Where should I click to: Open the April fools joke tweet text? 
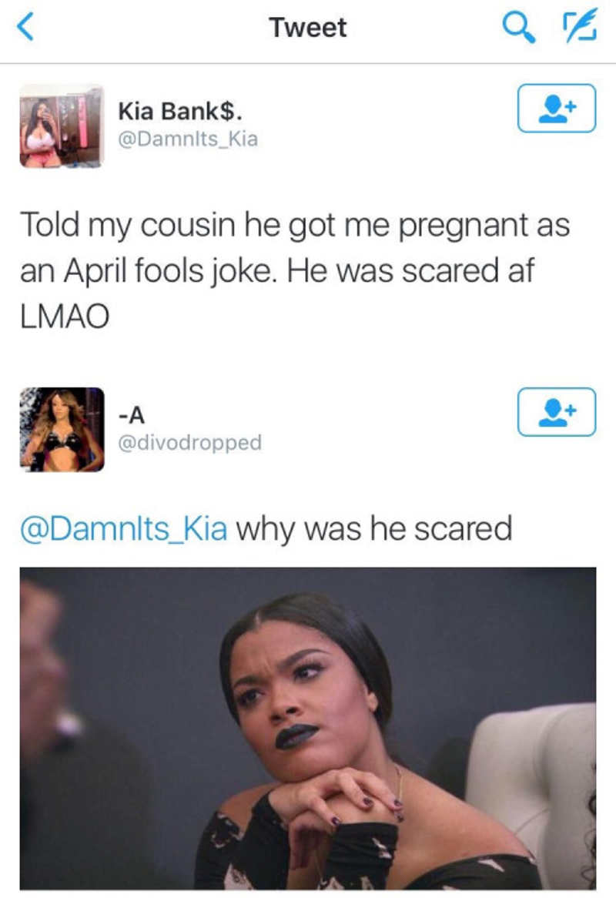[x=296, y=270]
